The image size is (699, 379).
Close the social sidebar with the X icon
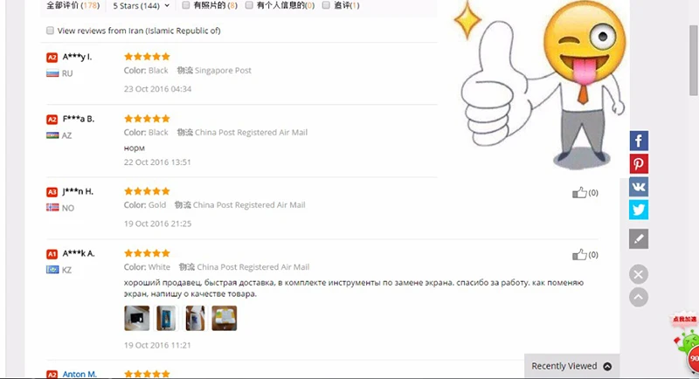(639, 274)
